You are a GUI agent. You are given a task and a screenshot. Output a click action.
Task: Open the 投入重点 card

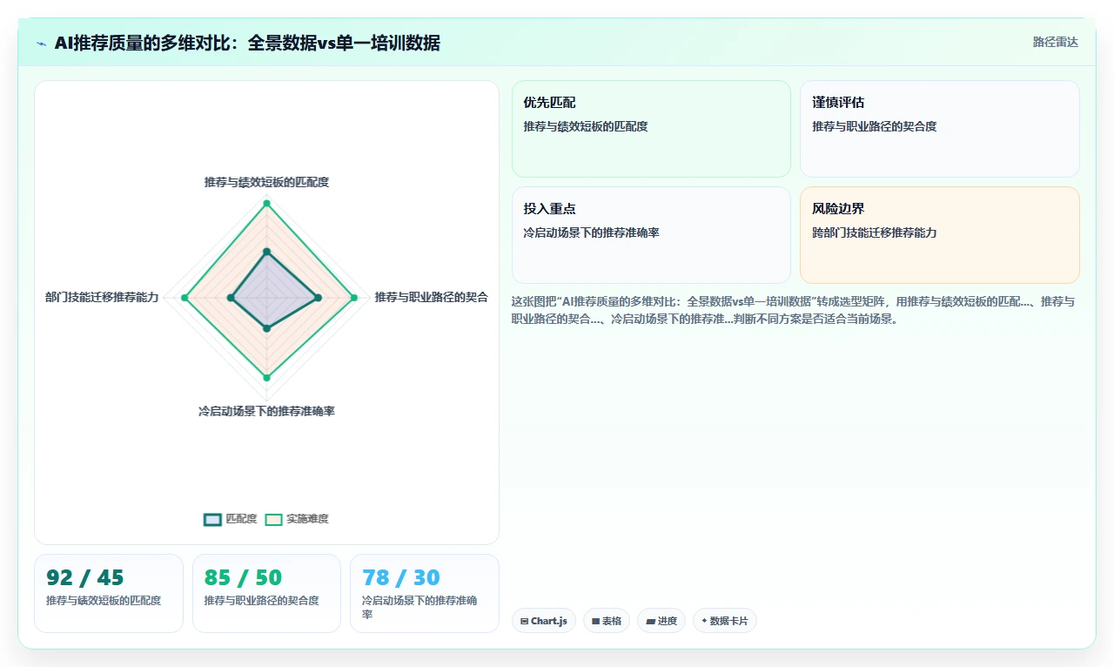tap(651, 235)
